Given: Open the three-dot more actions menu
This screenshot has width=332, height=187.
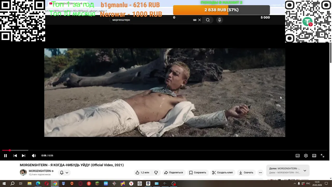Looking at the screenshot, I should click(260, 172).
